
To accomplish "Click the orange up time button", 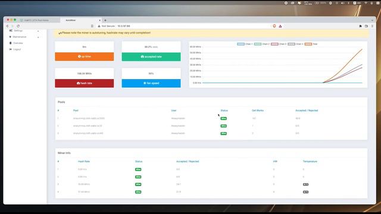I will pyautogui.click(x=85, y=56).
